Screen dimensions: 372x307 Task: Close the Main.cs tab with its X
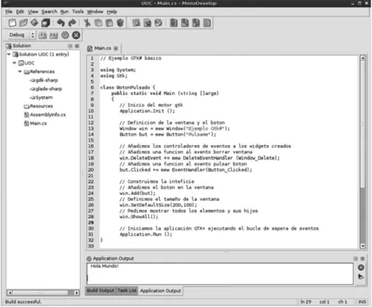pyautogui.click(x=116, y=49)
